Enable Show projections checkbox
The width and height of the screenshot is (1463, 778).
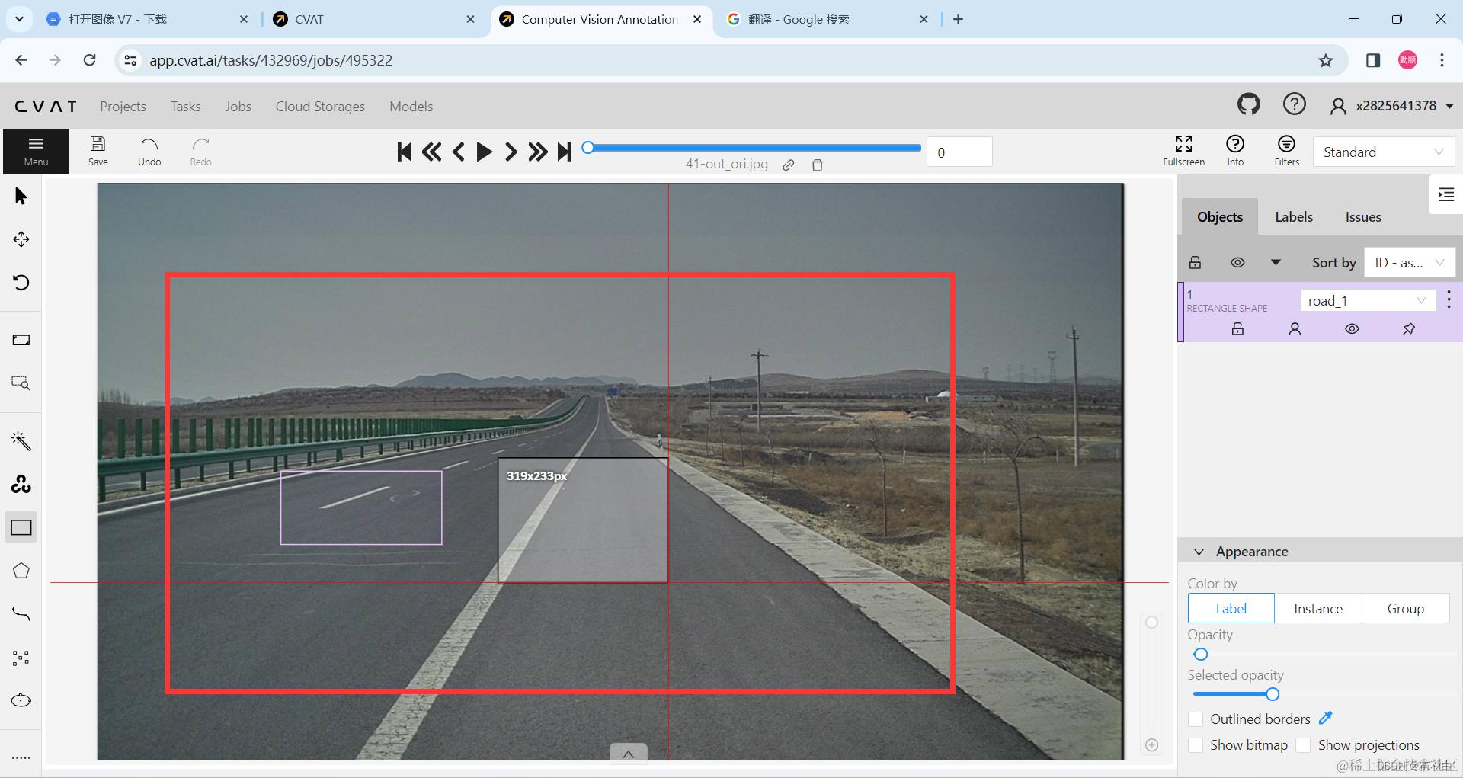pos(1304,744)
